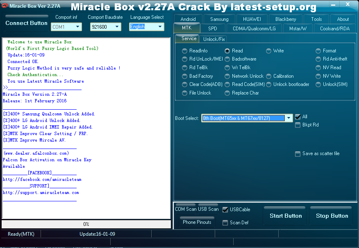Screen dimensions: 359x248
Task: Click 'Miracle Box Version 2.27-A' log line
Action: click(35, 94)
